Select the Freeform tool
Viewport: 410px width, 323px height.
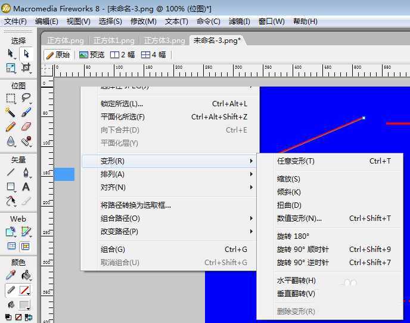[11, 201]
